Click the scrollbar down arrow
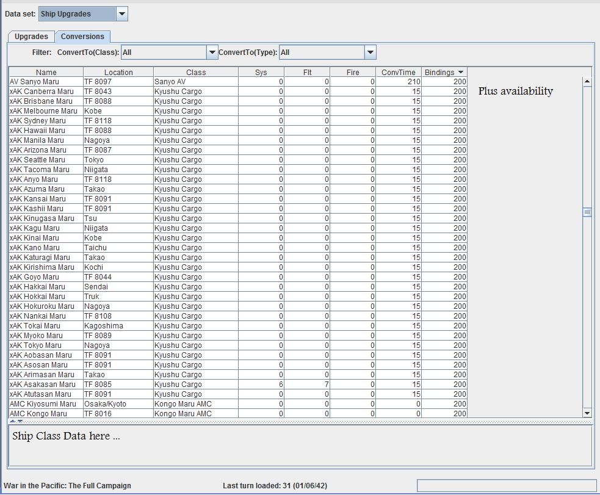600x495 pixels. point(587,413)
